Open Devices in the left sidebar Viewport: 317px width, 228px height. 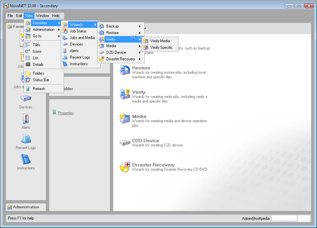(26, 102)
